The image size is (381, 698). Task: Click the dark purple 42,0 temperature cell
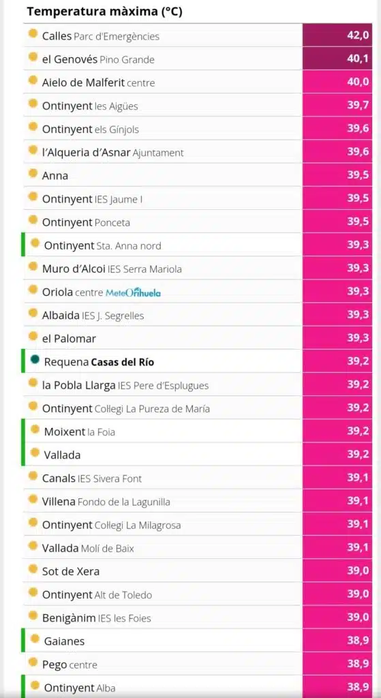pyautogui.click(x=337, y=35)
